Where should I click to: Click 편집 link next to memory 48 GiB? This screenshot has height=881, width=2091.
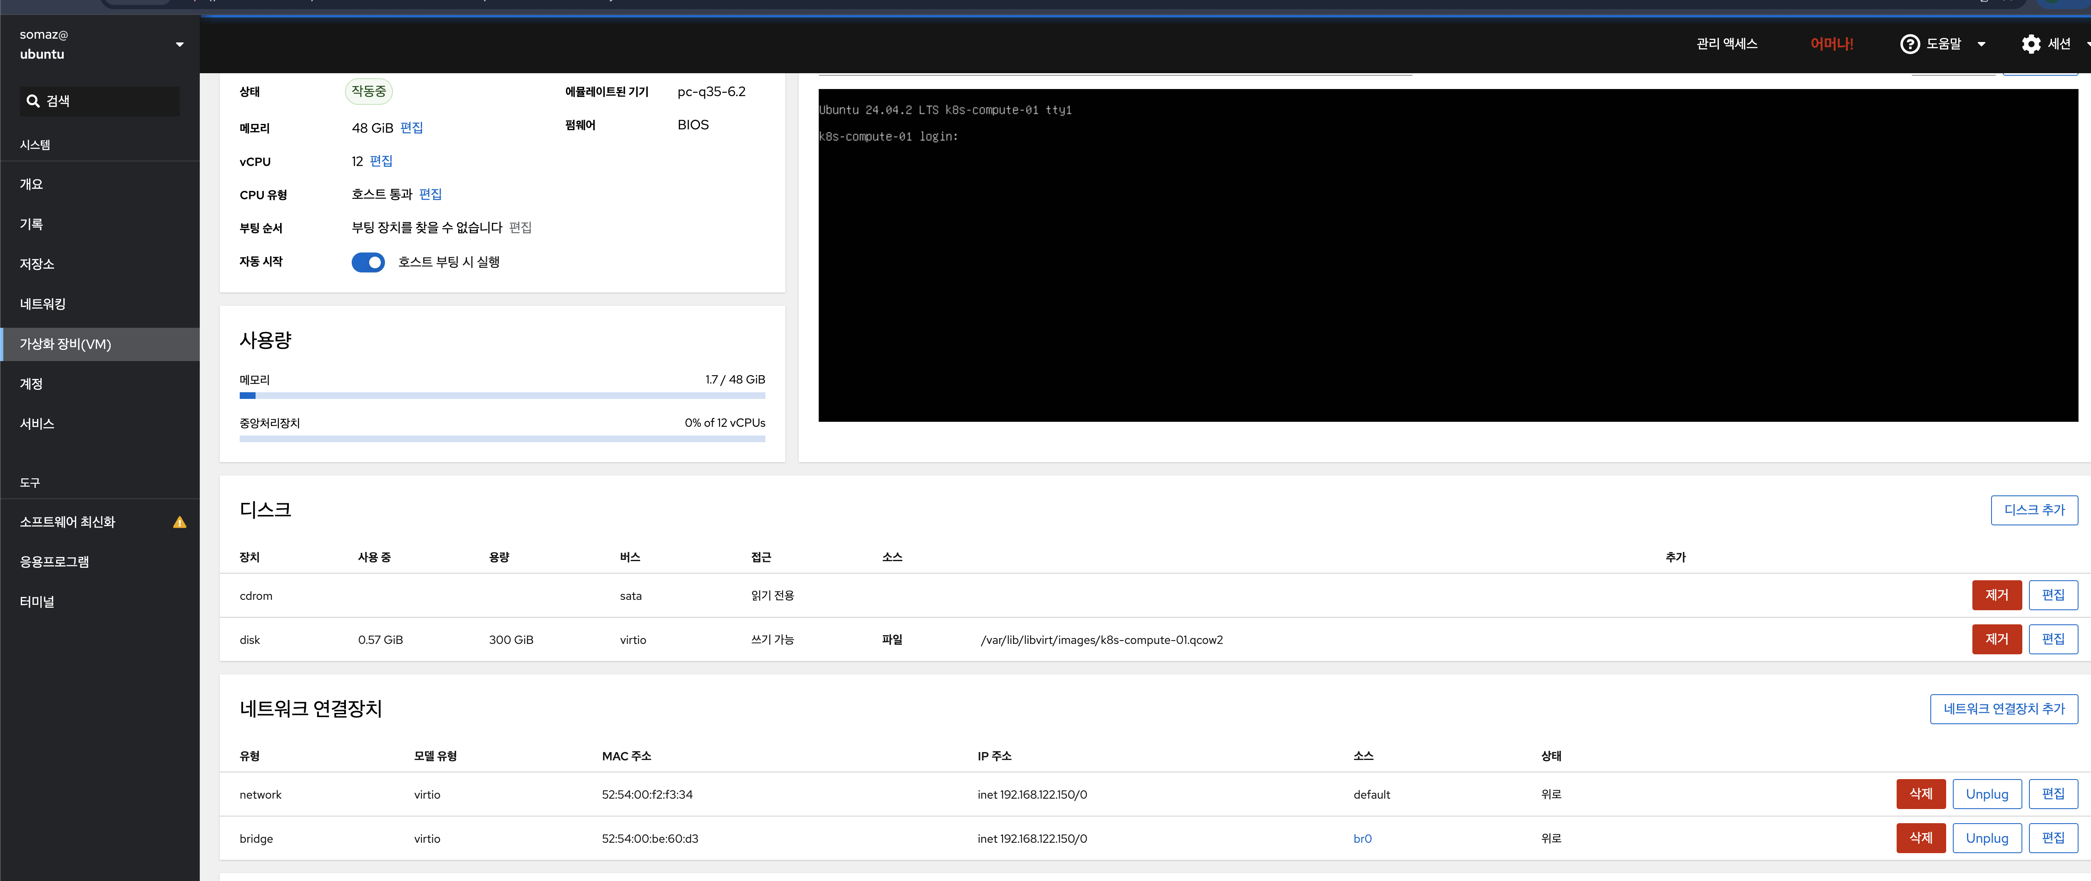(412, 128)
